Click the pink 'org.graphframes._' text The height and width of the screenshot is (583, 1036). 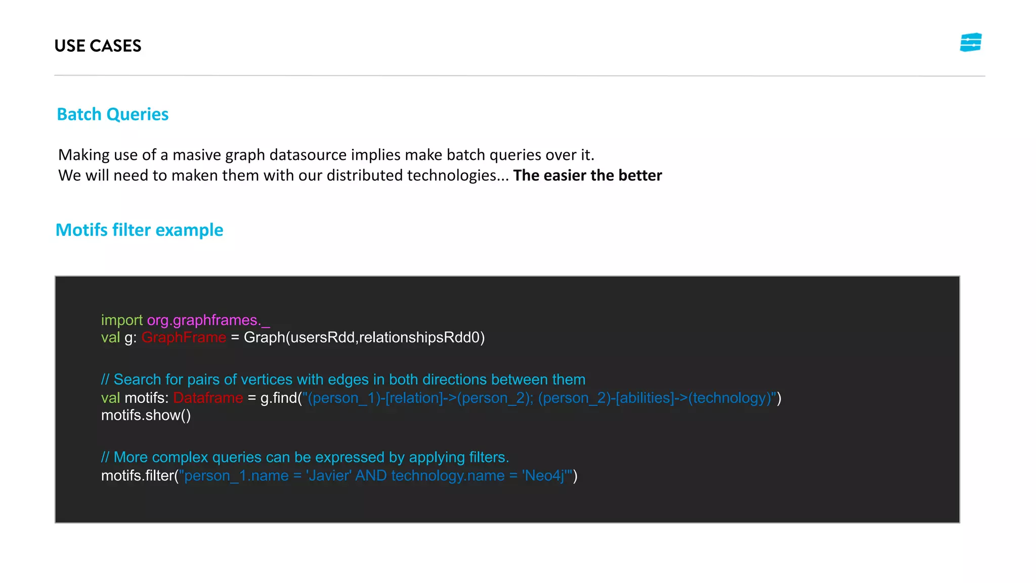[208, 320]
